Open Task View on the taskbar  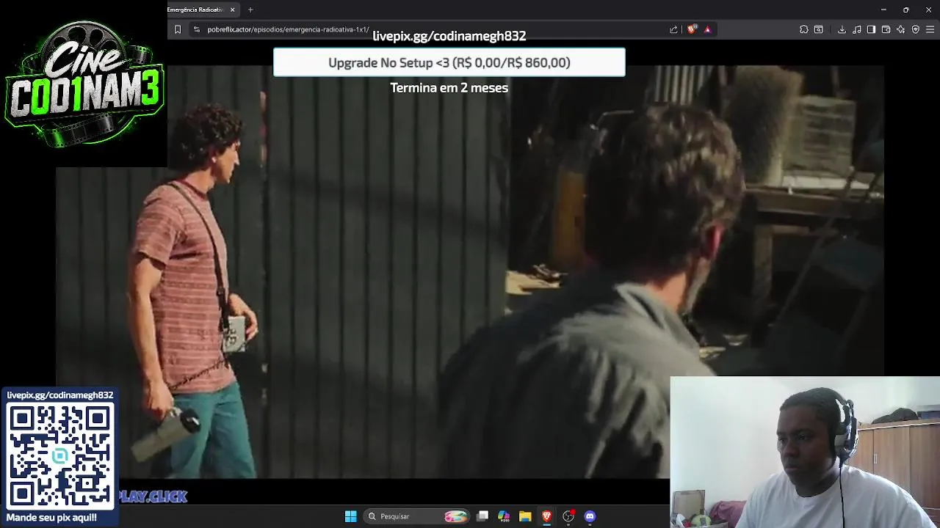(x=482, y=516)
